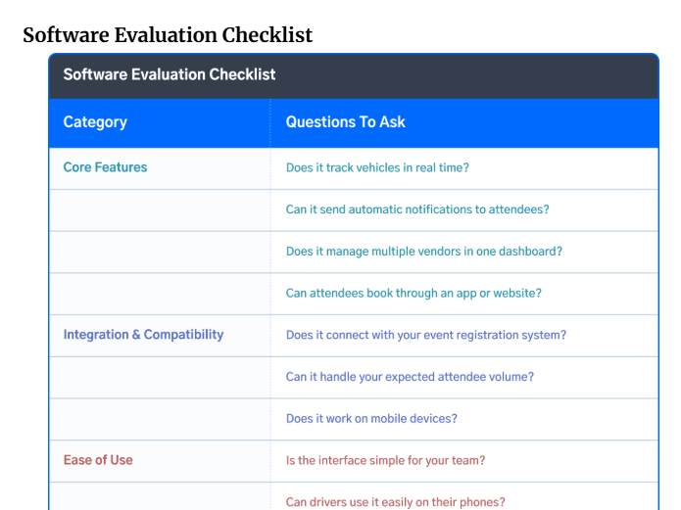Select the mobile devices question row
This screenshot has width=681, height=510.
354,419
